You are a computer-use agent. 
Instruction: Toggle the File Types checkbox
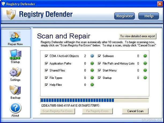pos(46,78)
